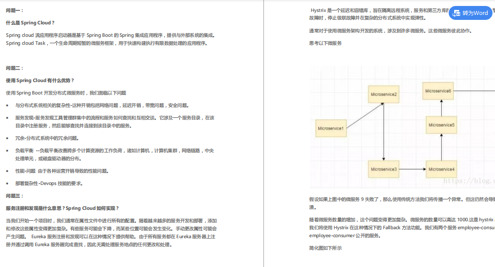Click the 转为Word button

(x=471, y=13)
